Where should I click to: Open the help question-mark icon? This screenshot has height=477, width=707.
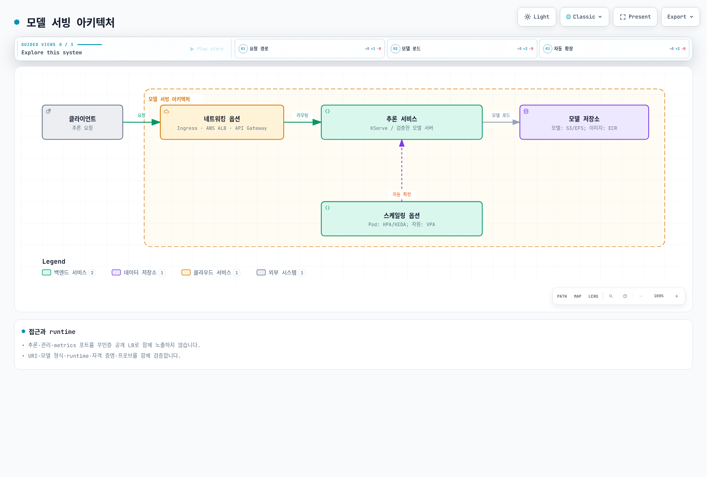[x=625, y=296]
